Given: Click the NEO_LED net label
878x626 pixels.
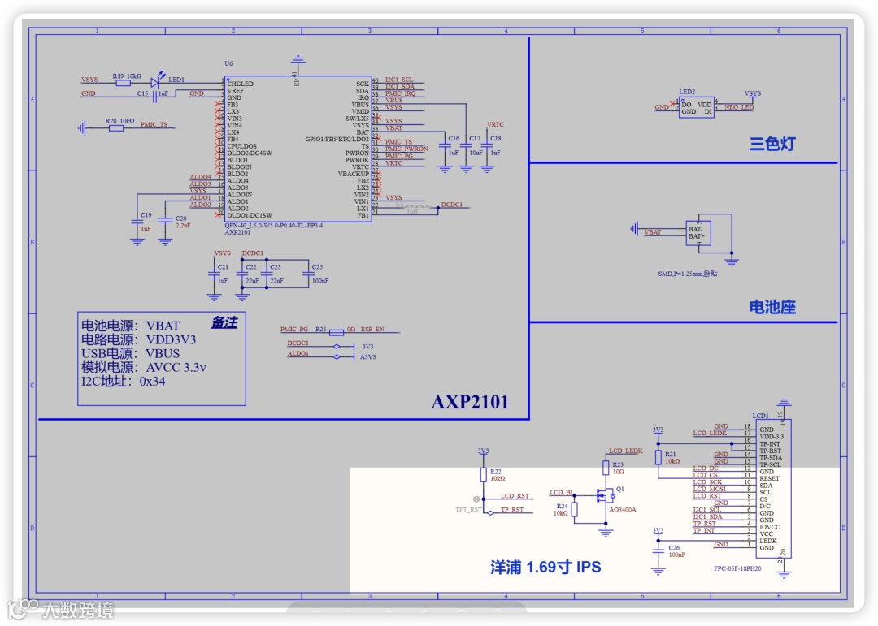Looking at the screenshot, I should 738,107.
